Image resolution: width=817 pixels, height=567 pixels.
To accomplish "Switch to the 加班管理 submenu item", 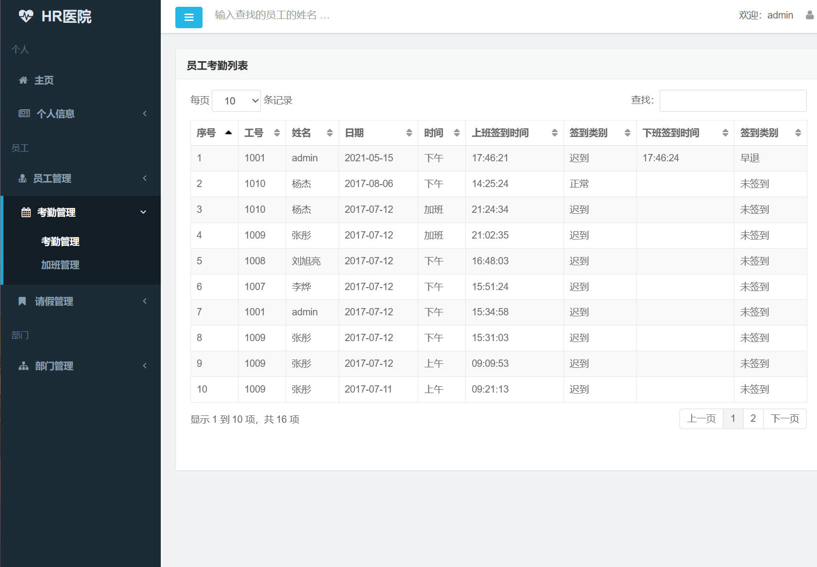I will click(60, 265).
